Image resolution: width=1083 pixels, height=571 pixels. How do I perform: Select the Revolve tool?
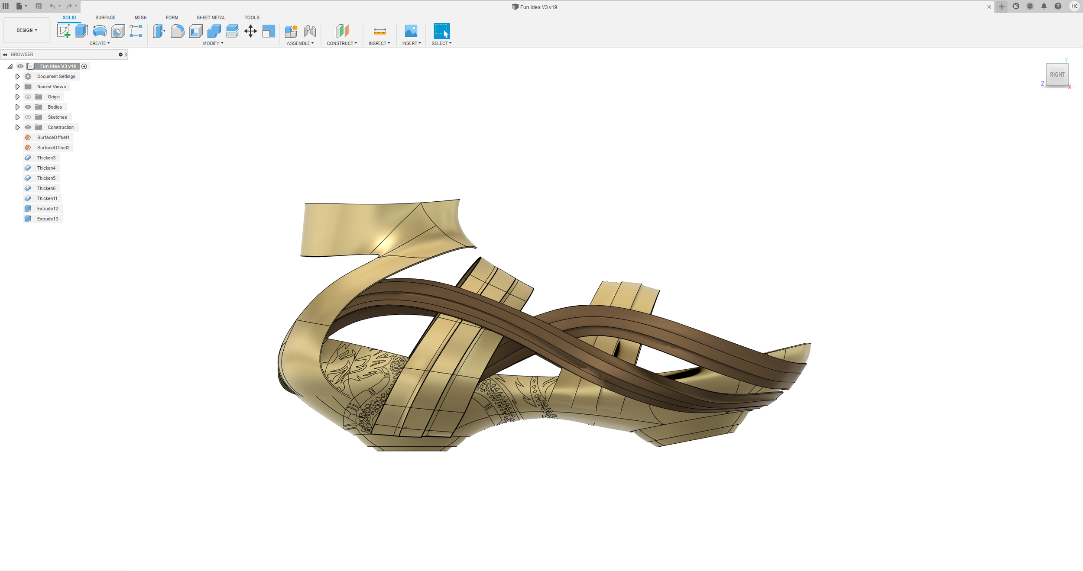click(100, 31)
